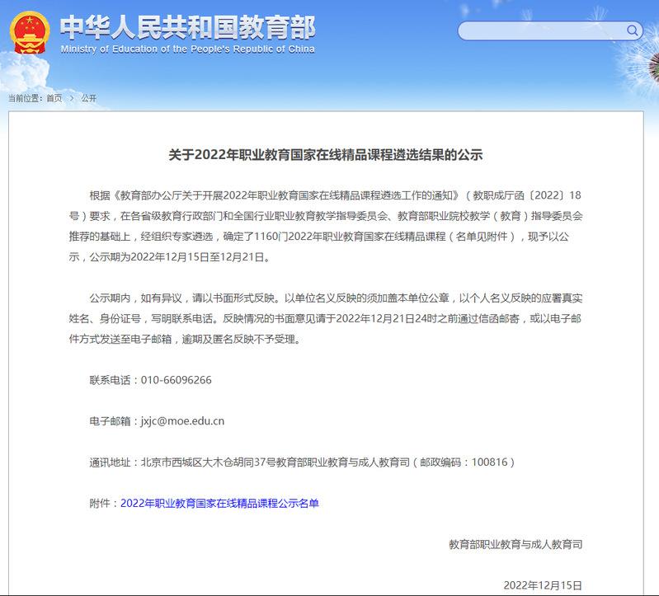Click the postal code 100816 text
The height and width of the screenshot is (596, 659).
490,462
